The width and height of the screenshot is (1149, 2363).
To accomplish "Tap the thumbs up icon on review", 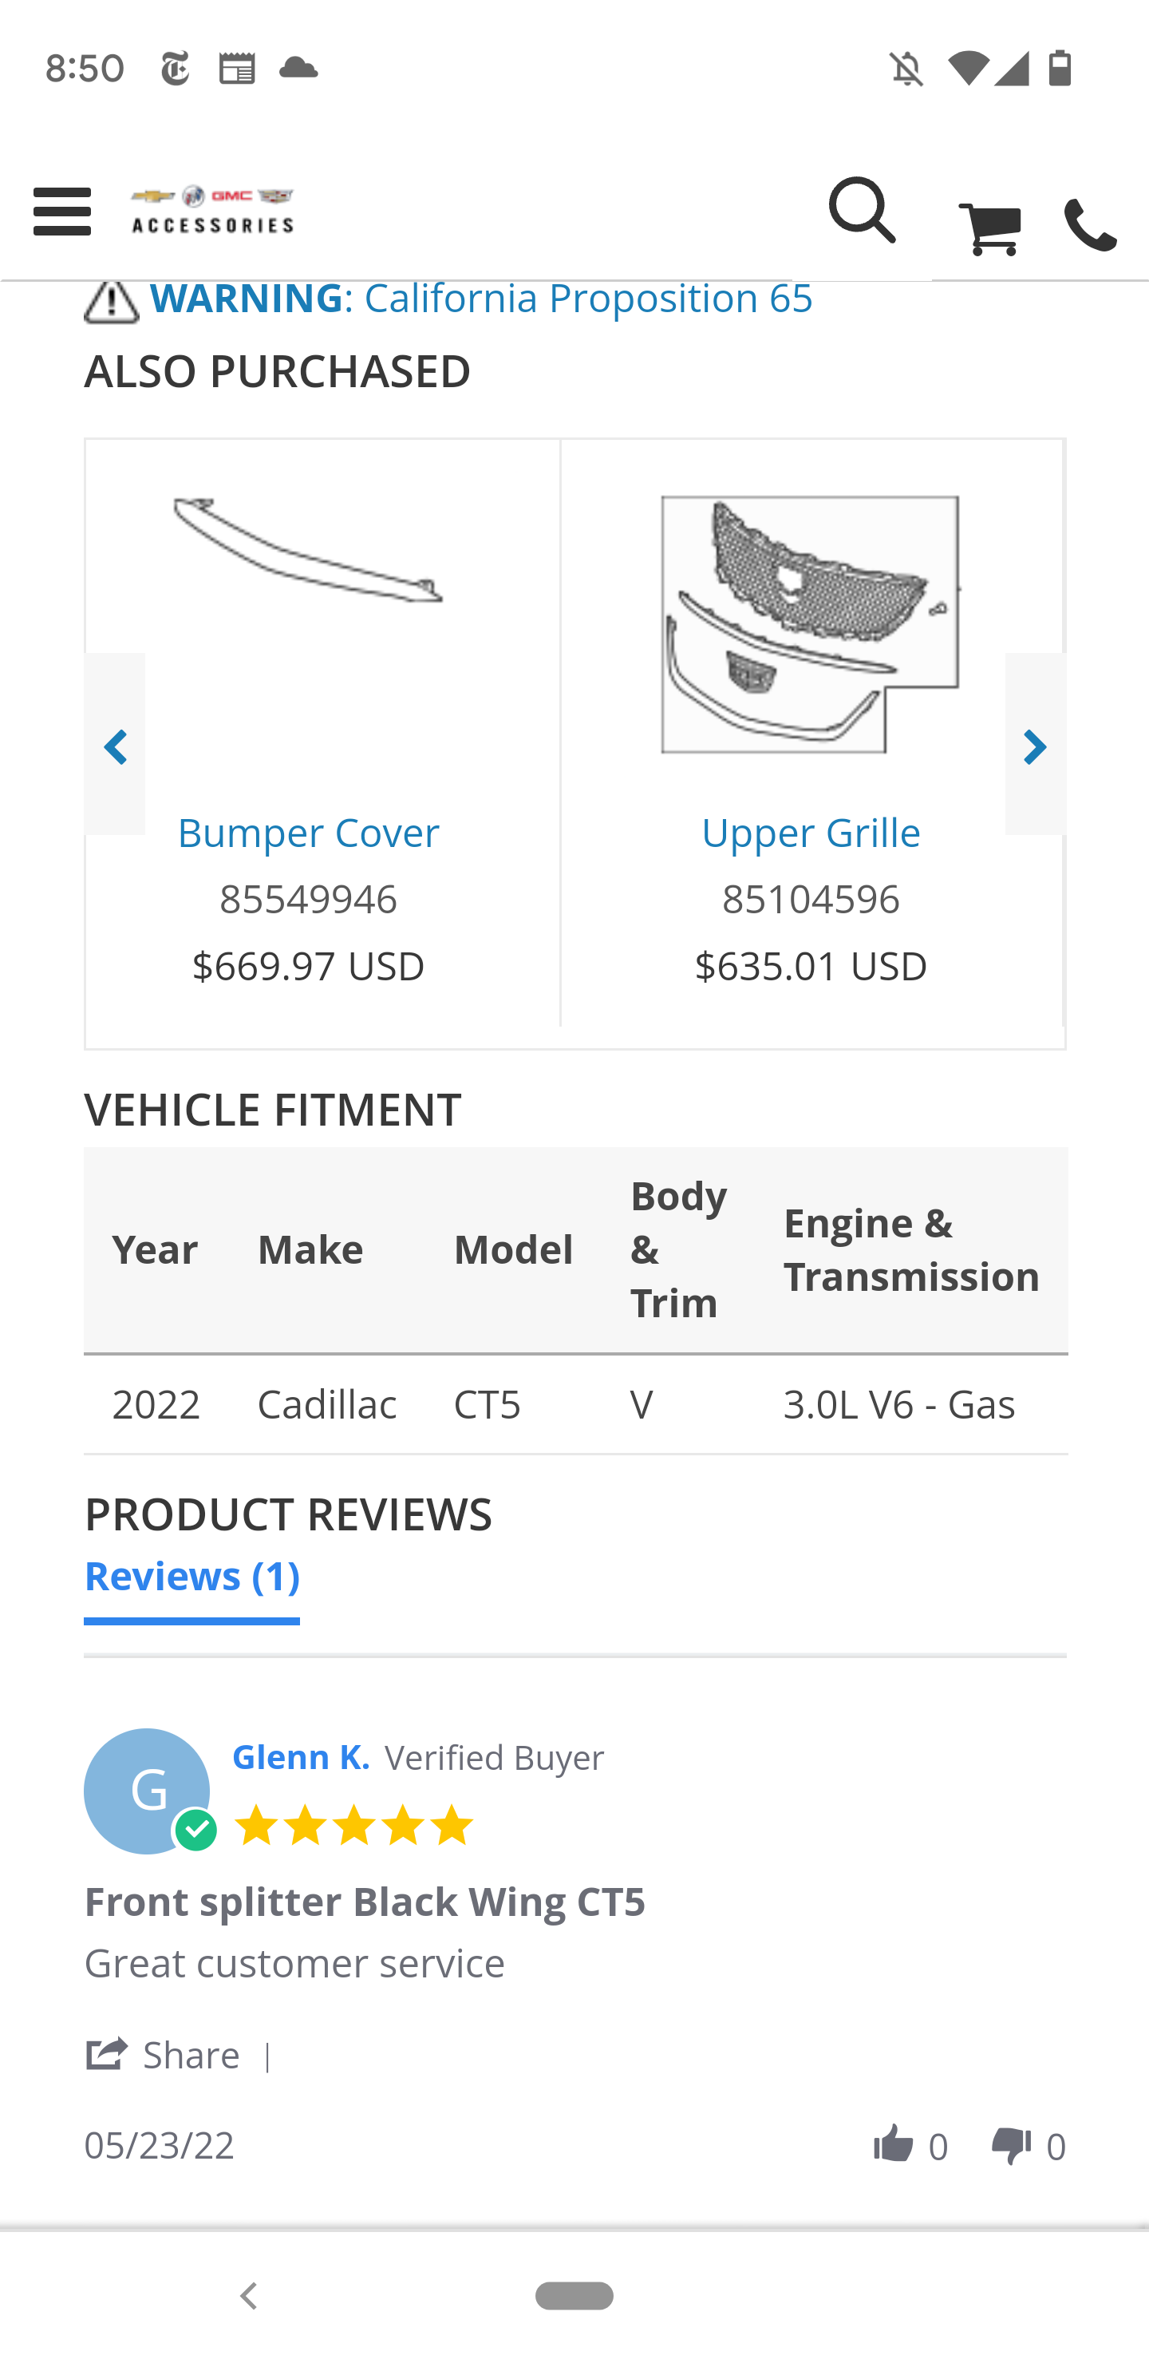I will coord(894,2145).
